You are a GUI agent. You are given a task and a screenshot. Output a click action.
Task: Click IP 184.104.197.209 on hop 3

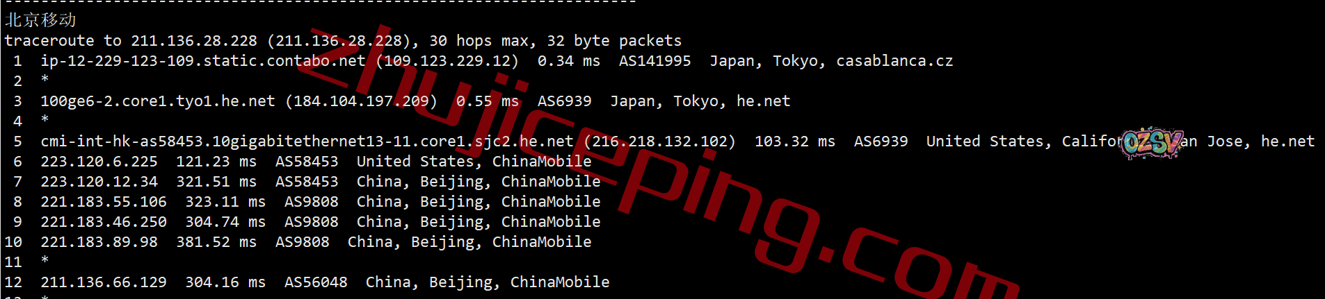coord(361,101)
